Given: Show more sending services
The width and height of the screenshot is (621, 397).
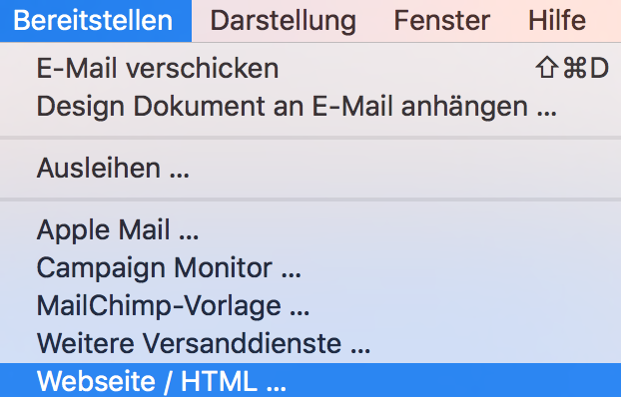Looking at the screenshot, I should [310, 343].
